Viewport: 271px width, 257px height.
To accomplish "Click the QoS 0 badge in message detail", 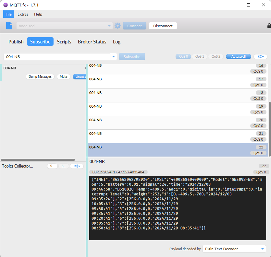I will [x=261, y=172].
